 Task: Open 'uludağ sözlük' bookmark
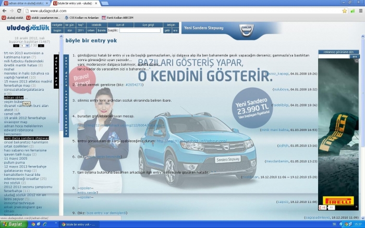[13, 18]
